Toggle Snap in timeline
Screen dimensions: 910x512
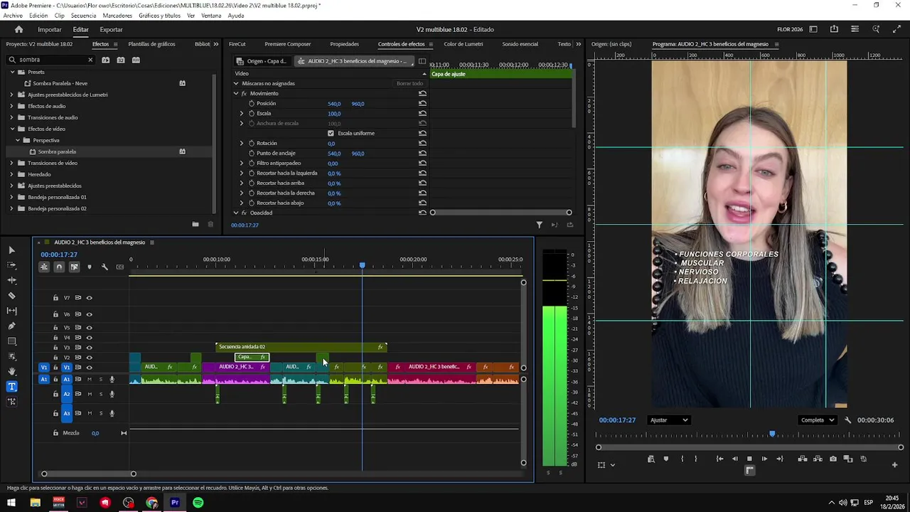click(x=59, y=267)
